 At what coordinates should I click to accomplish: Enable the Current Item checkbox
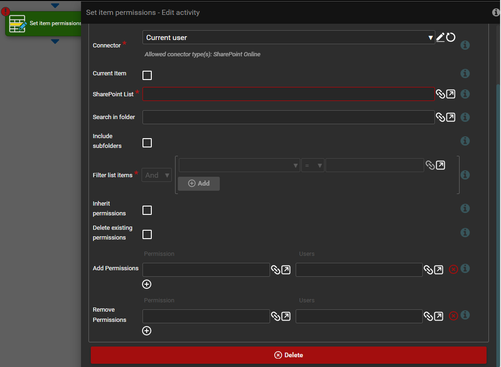coord(147,75)
